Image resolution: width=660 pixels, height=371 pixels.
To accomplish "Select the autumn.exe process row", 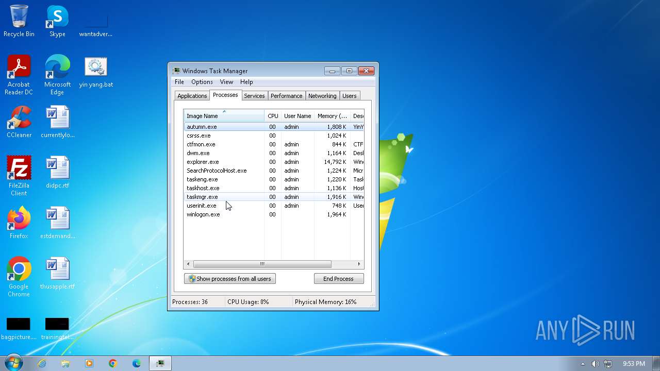I will click(274, 127).
